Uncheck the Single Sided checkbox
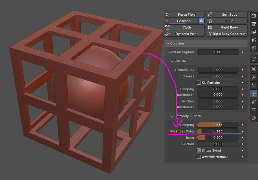258x180 pixels. 199,150
